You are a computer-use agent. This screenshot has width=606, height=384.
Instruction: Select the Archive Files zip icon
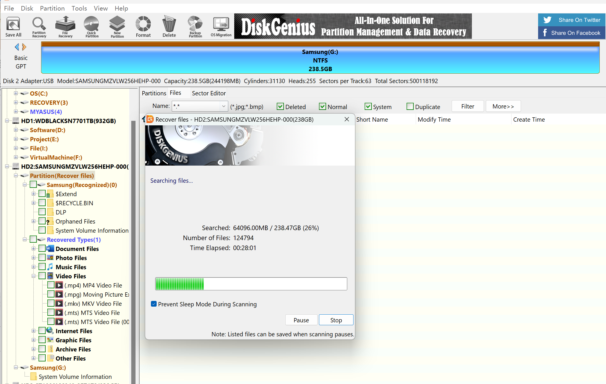50,349
